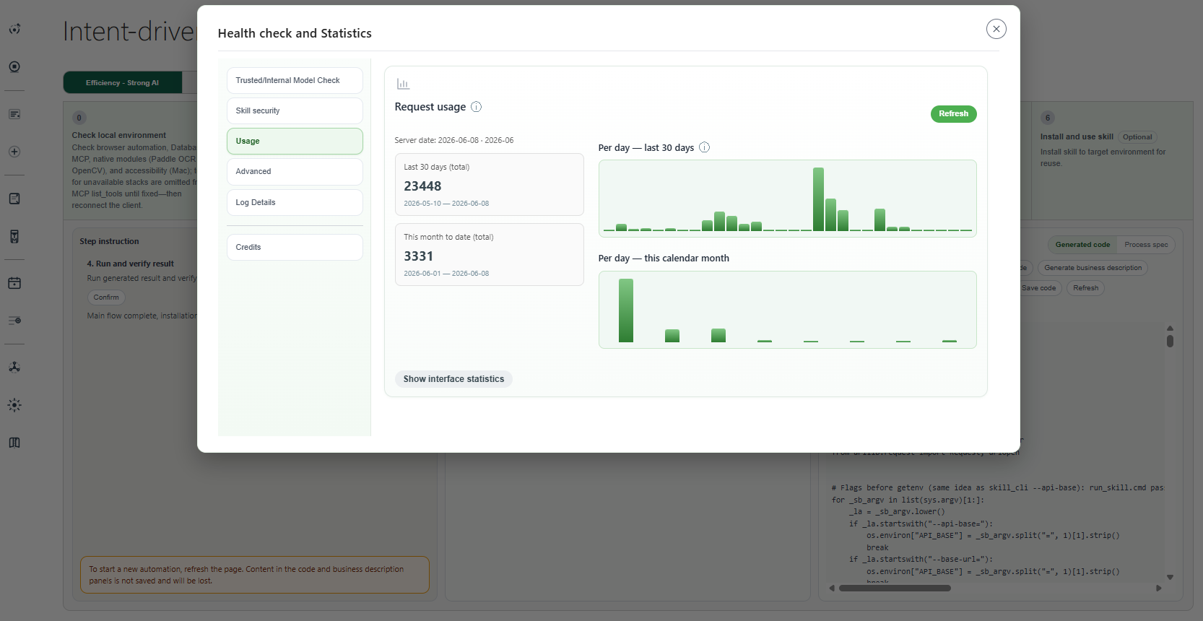Go to the Log Details tab
The image size is (1203, 621).
[x=295, y=202]
